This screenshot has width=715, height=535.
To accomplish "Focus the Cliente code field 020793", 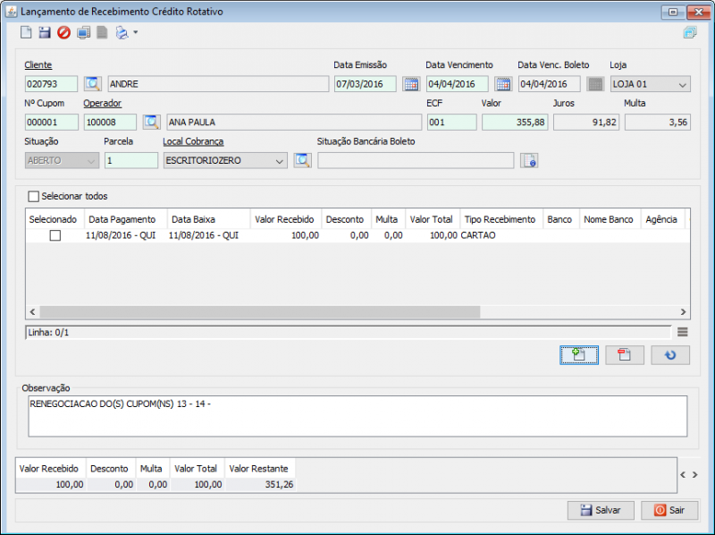I will 51,84.
